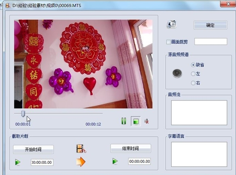Play from start time green arrow
The height and width of the screenshot is (175, 236).
[x=18, y=162]
